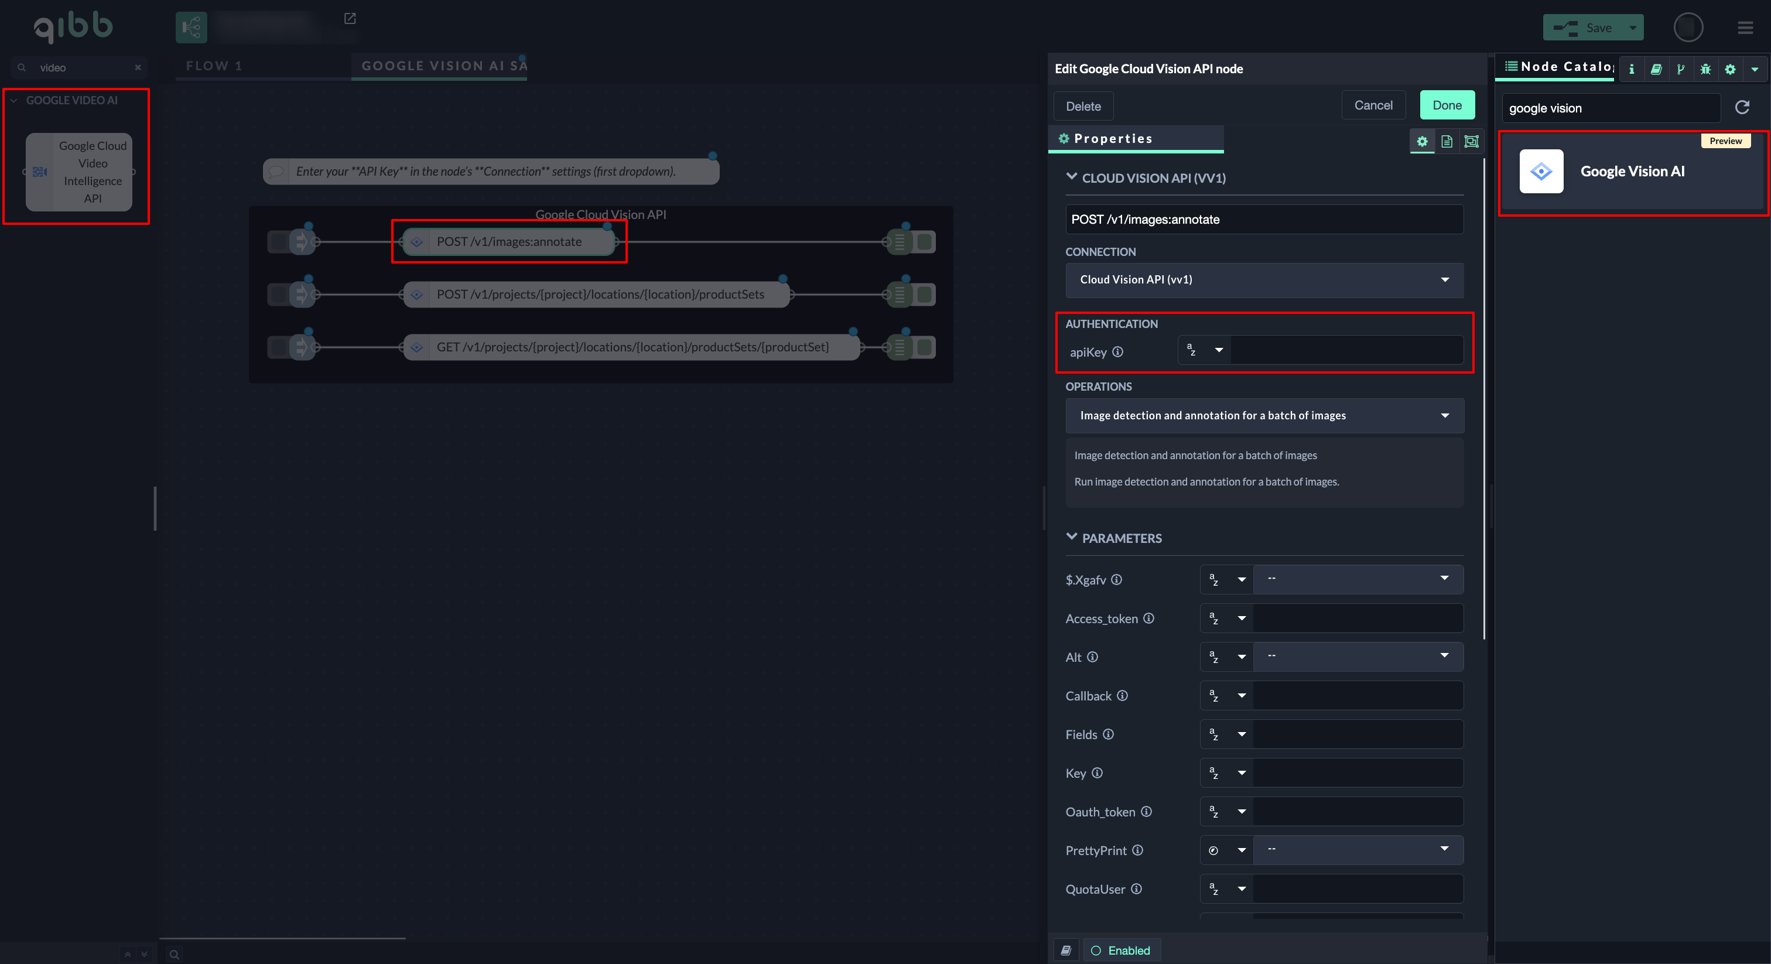Viewport: 1771px width, 964px height.
Task: Switch to the Flow 1 tab
Action: click(x=214, y=66)
